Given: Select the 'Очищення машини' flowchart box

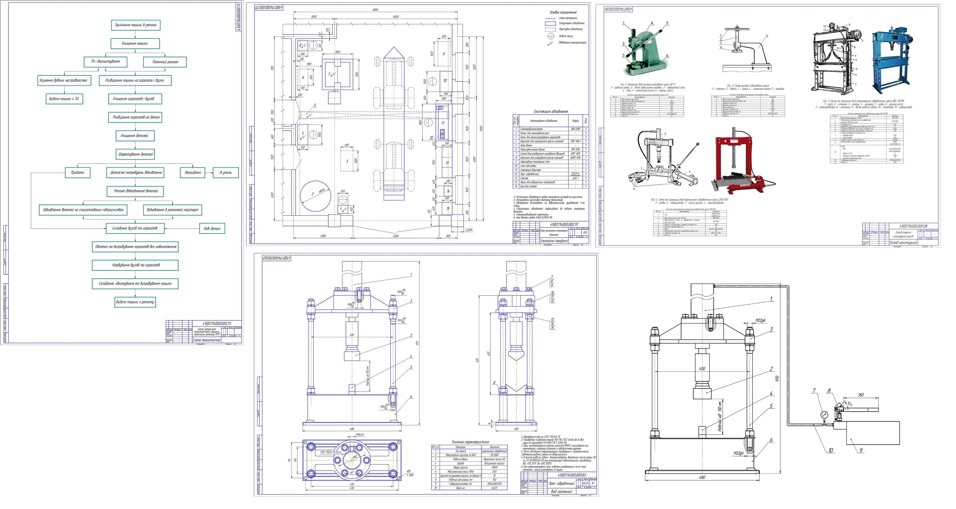Looking at the screenshot, I should tap(135, 44).
